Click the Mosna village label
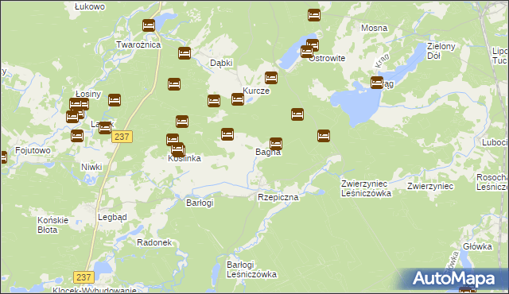Viewport: 509px width, 294px height. coord(375,28)
